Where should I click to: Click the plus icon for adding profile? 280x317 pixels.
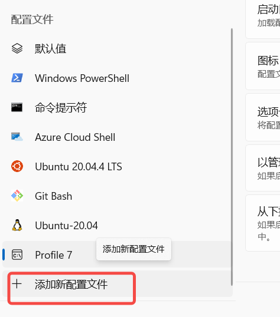17,283
